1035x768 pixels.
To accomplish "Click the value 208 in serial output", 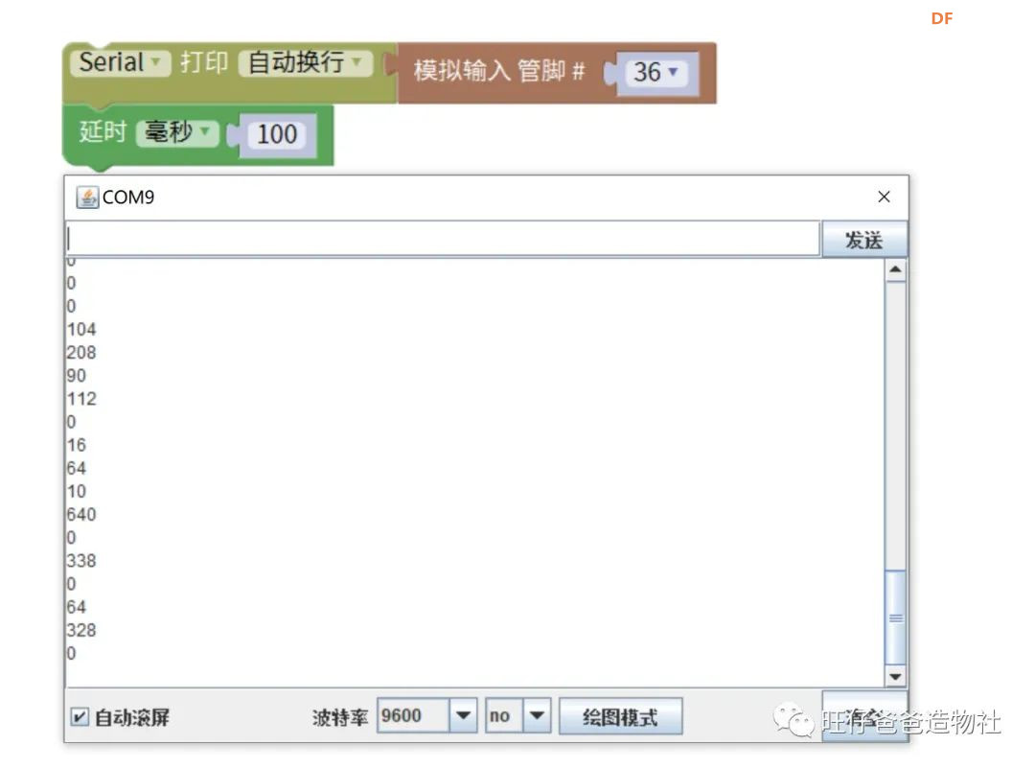I will click(x=81, y=352).
